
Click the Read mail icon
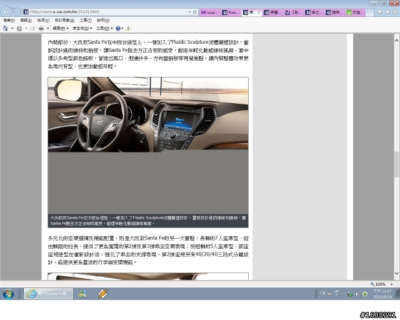[32, 28]
